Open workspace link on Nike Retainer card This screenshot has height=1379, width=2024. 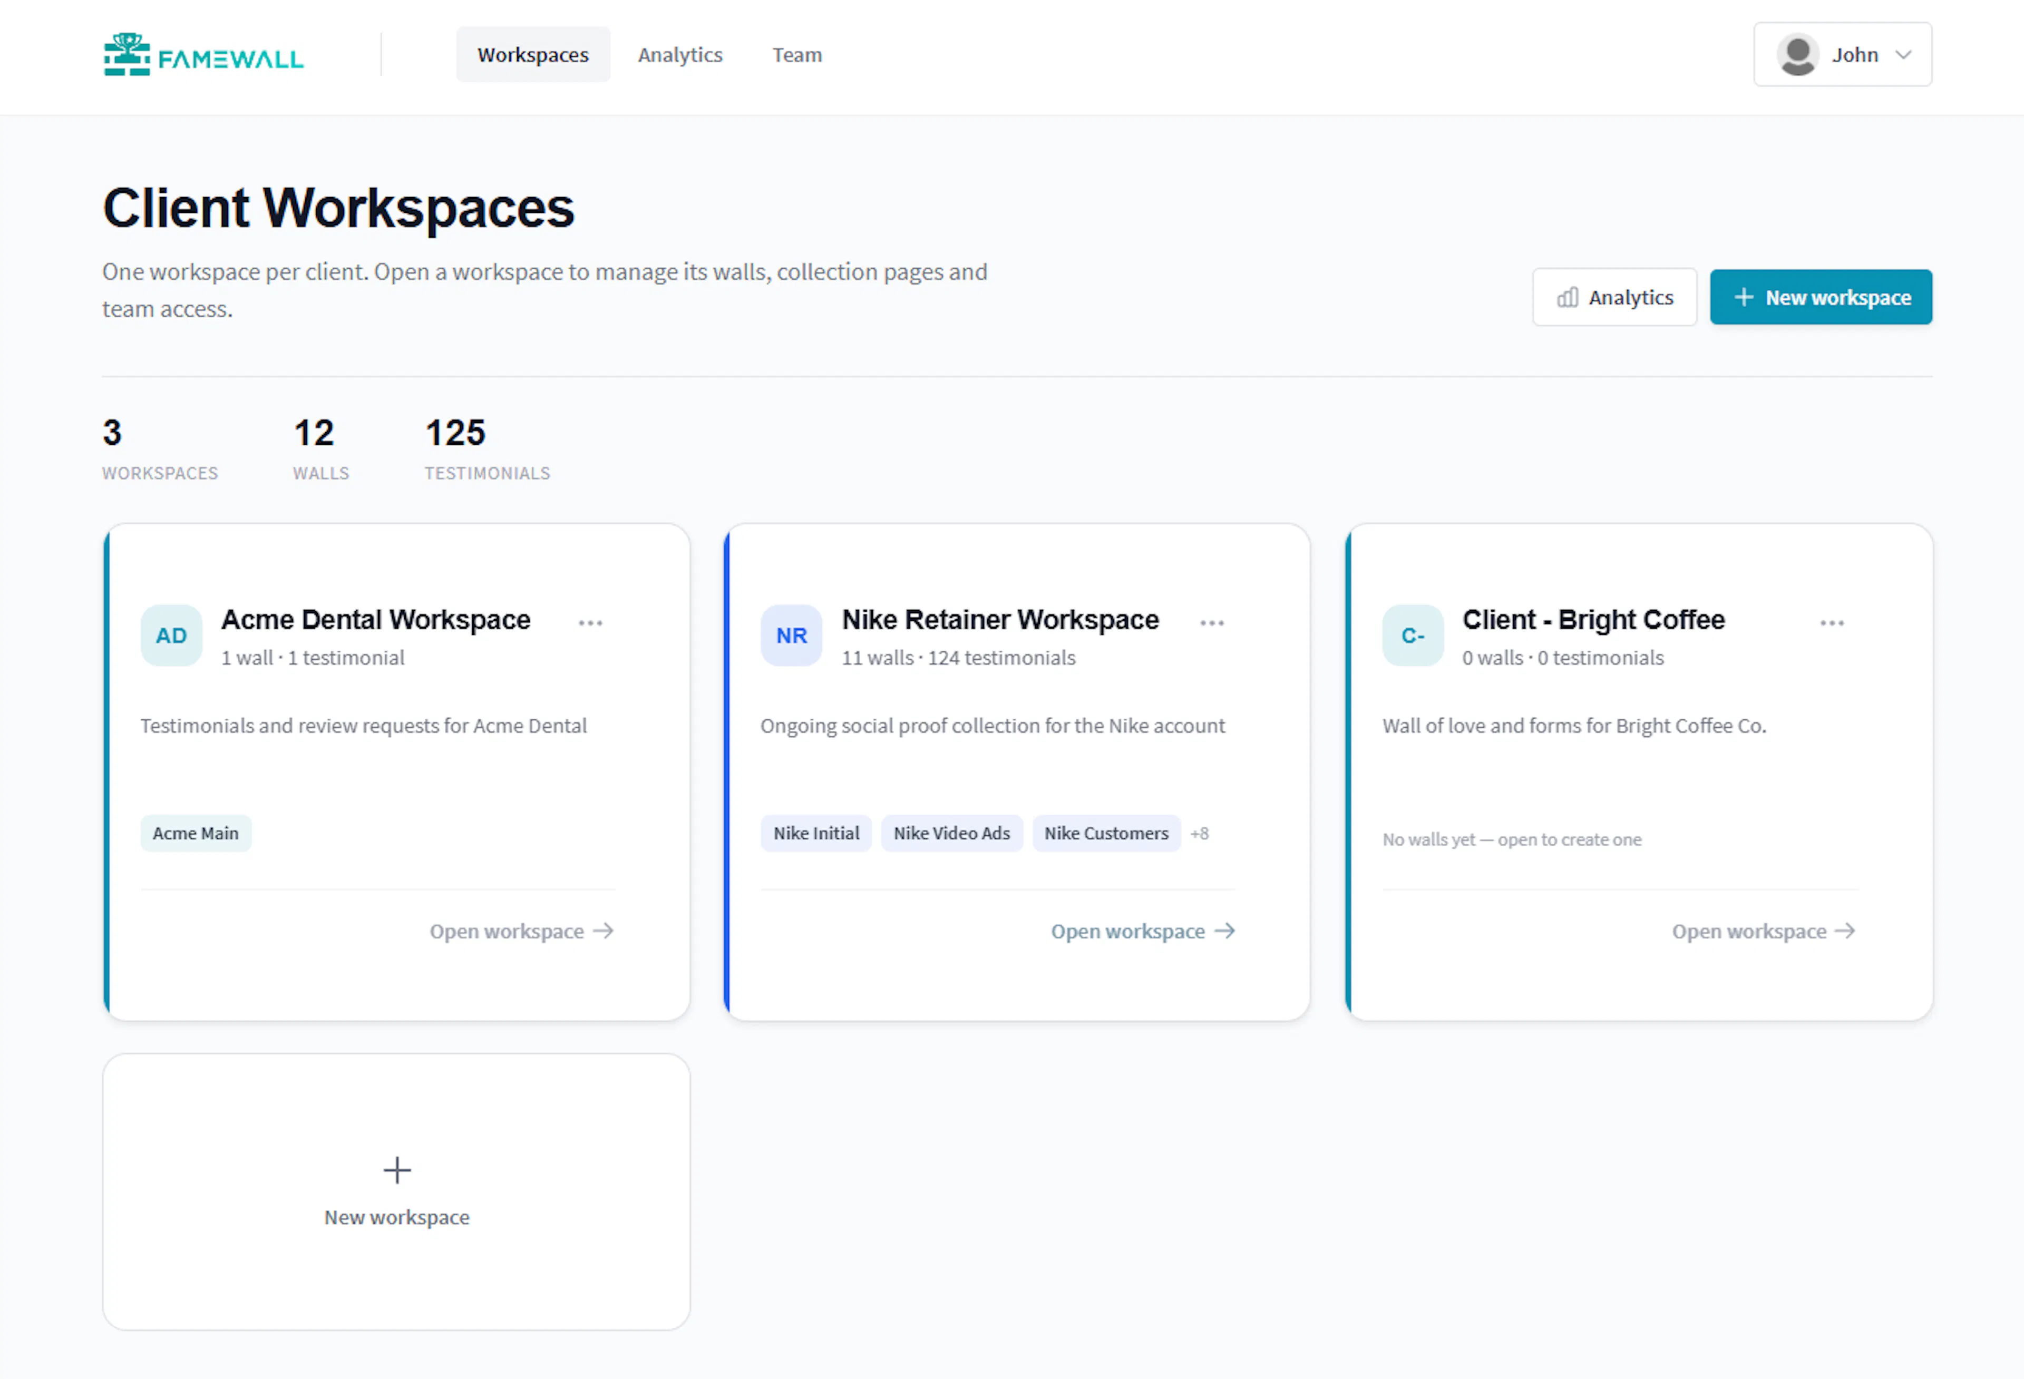pyautogui.click(x=1143, y=932)
